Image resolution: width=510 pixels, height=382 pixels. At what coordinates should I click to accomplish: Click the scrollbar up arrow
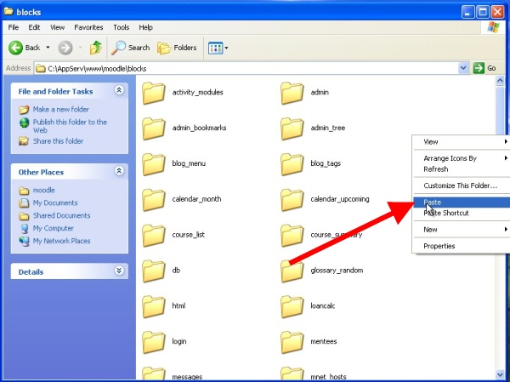pos(501,80)
